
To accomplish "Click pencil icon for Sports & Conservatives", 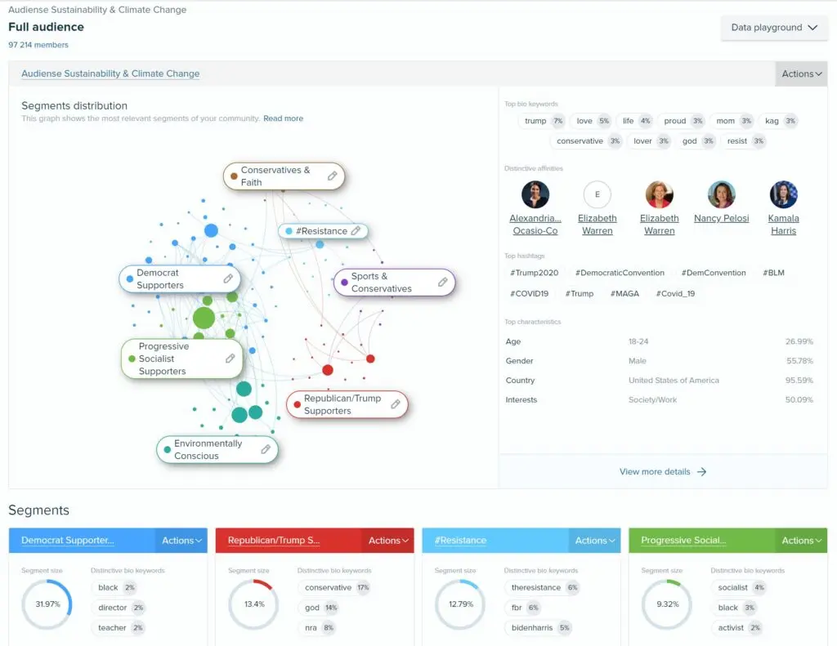I will pyautogui.click(x=442, y=282).
